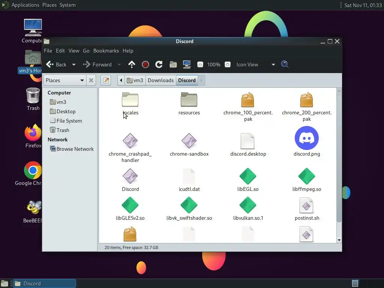Select the chrome_100_percent.pak file
Screen dimensions: 384x288
[x=247, y=106]
